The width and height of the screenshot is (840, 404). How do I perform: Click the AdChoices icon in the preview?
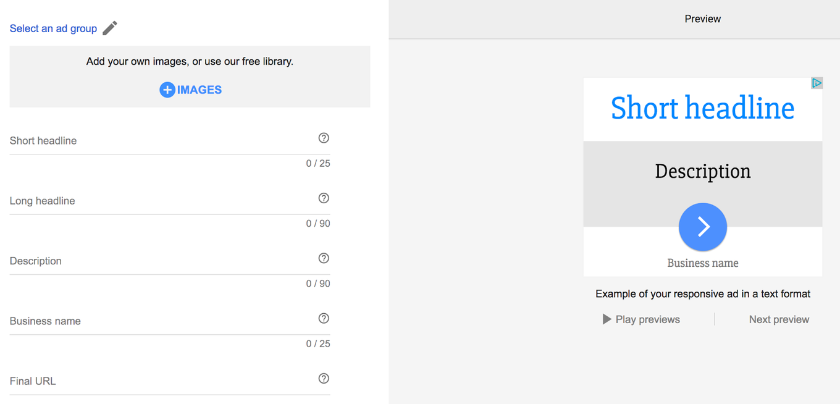click(817, 82)
